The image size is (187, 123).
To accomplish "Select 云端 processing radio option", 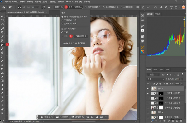I will click(x=62, y=32).
